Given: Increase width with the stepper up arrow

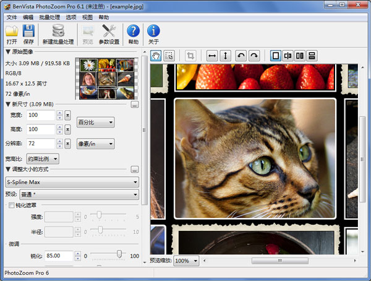Looking at the screenshot, I should tap(59, 113).
